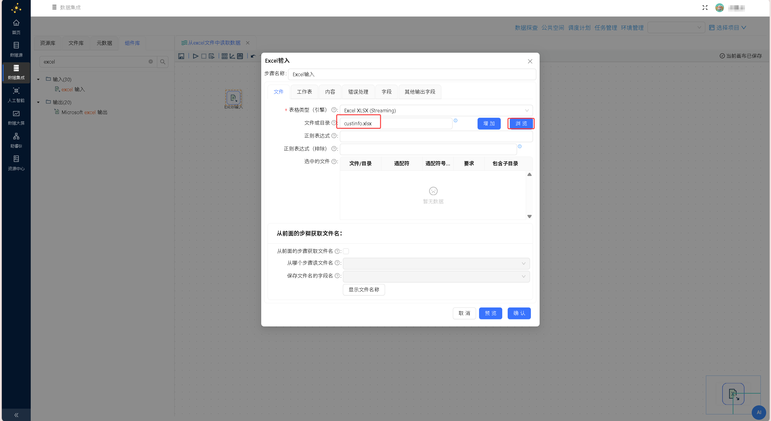Run the workflow with the play icon
771x421 pixels.
(196, 56)
